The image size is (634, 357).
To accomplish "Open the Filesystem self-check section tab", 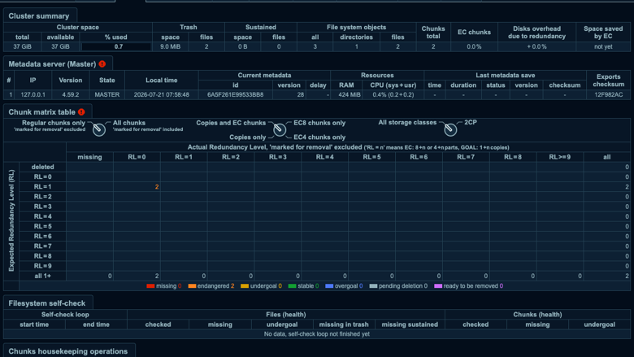I will (x=47, y=303).
